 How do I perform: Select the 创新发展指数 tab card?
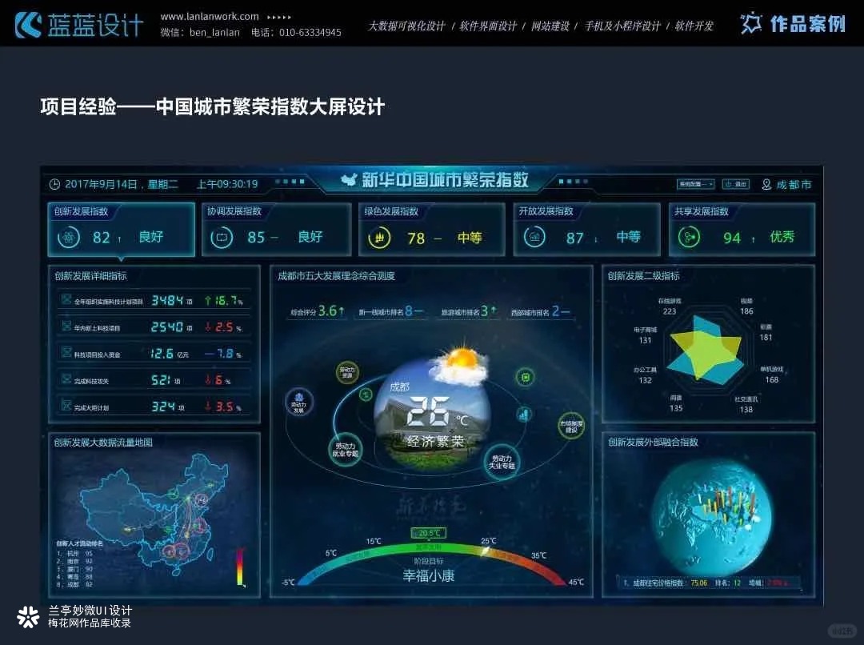(122, 230)
